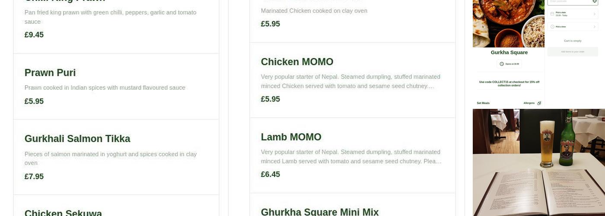Click the Allergens icon

click(x=539, y=103)
